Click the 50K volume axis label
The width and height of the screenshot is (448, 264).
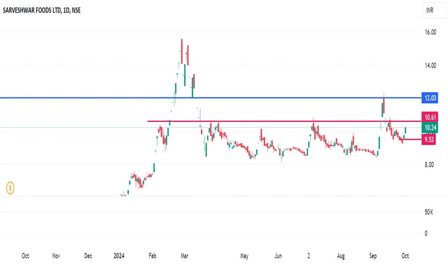click(429, 212)
